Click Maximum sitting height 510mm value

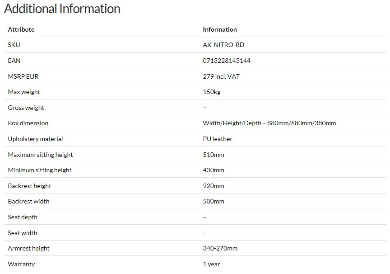pyautogui.click(x=214, y=155)
